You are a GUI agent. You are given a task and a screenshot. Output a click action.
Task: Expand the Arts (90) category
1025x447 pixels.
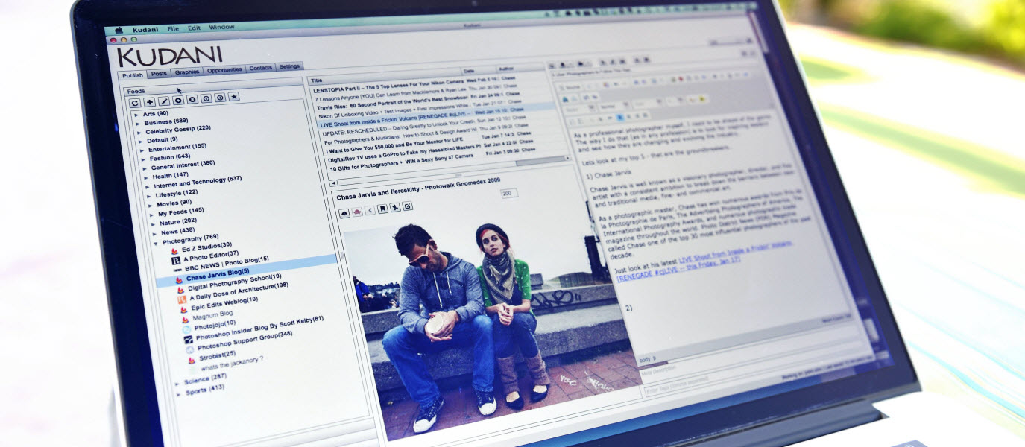point(136,115)
